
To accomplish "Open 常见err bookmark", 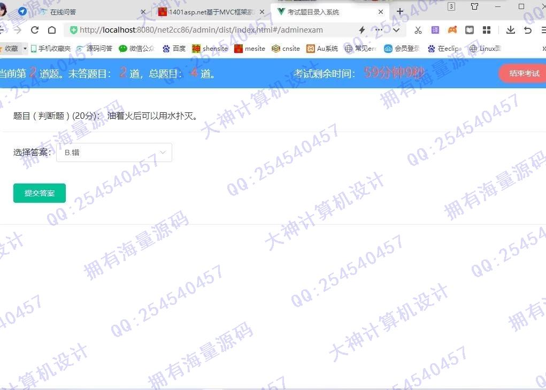I will pos(360,48).
